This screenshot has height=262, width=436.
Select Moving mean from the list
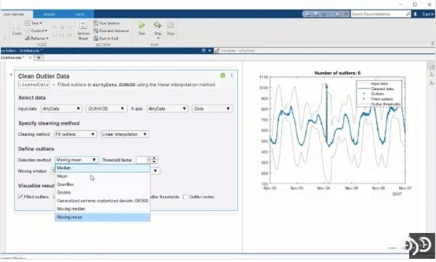(102, 217)
